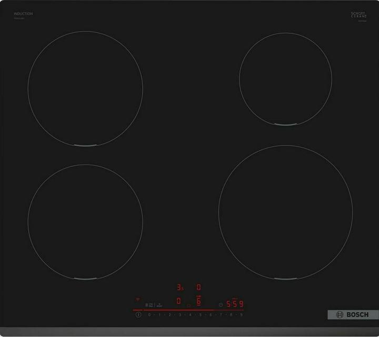Select rear-left zone display showing 3.

[180, 287]
